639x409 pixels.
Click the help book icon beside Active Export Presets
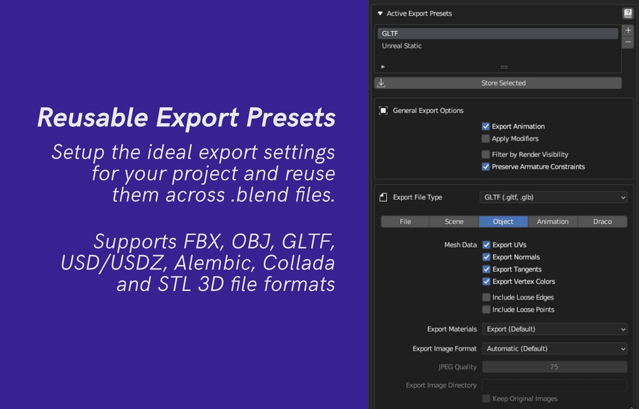point(627,12)
